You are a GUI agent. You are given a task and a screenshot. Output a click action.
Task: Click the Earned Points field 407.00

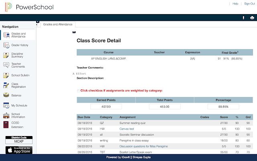click(106, 107)
